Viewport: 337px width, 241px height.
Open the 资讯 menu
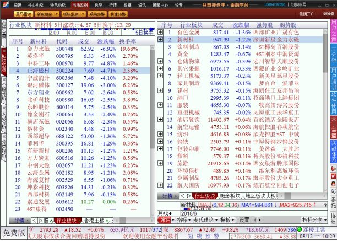point(142,5)
